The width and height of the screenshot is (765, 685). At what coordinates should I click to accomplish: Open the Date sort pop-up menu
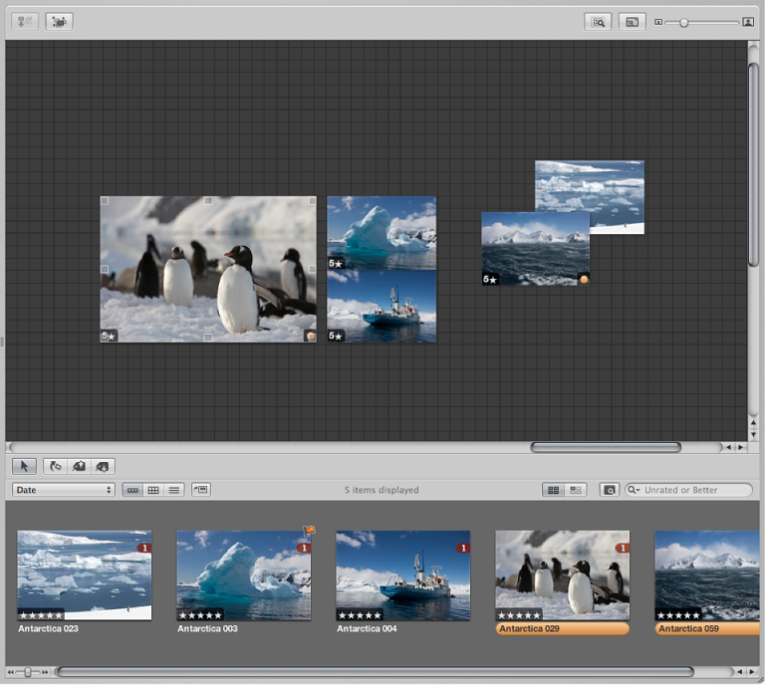pyautogui.click(x=64, y=490)
